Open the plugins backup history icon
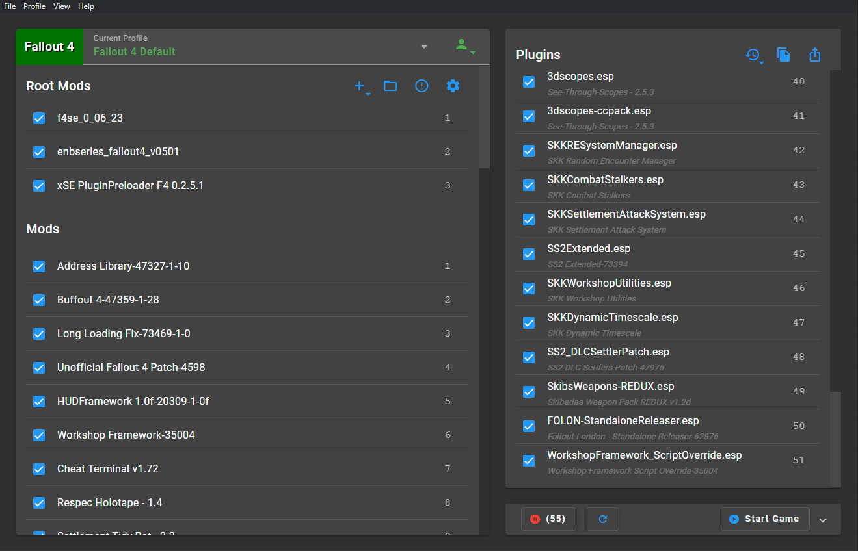 point(754,56)
